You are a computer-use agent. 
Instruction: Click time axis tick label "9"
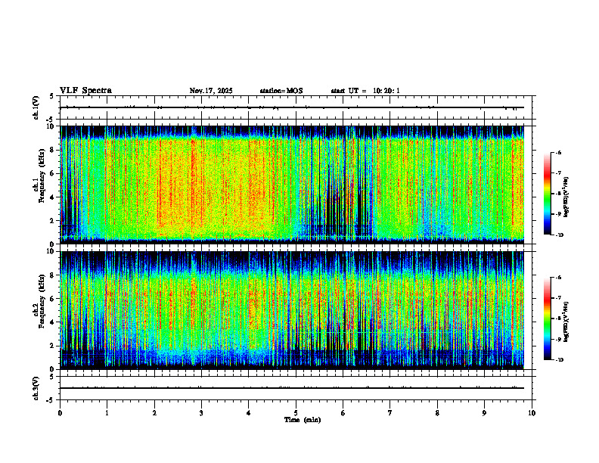(x=484, y=413)
